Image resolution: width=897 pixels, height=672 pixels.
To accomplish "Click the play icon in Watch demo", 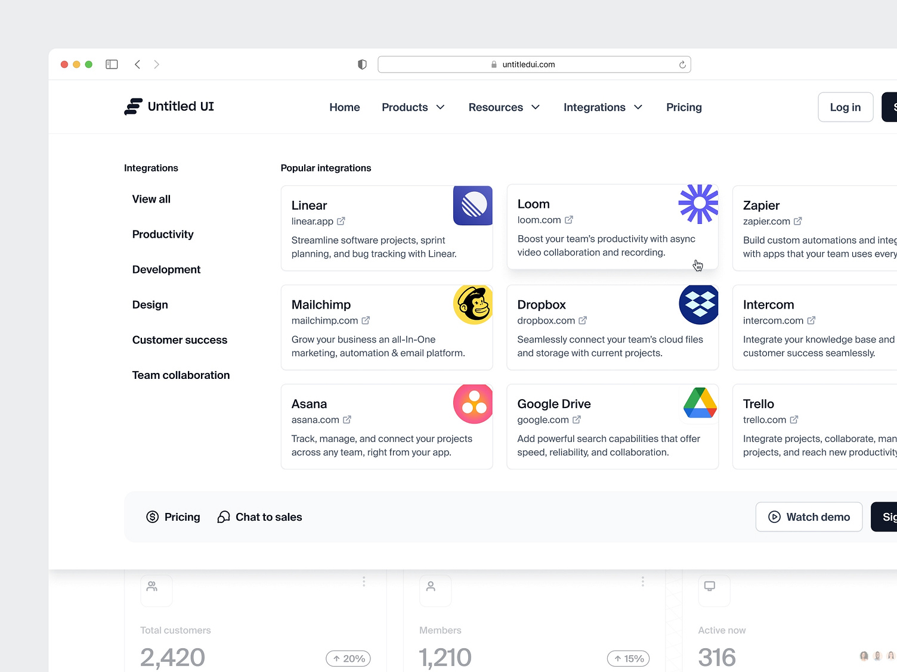I will (x=774, y=517).
